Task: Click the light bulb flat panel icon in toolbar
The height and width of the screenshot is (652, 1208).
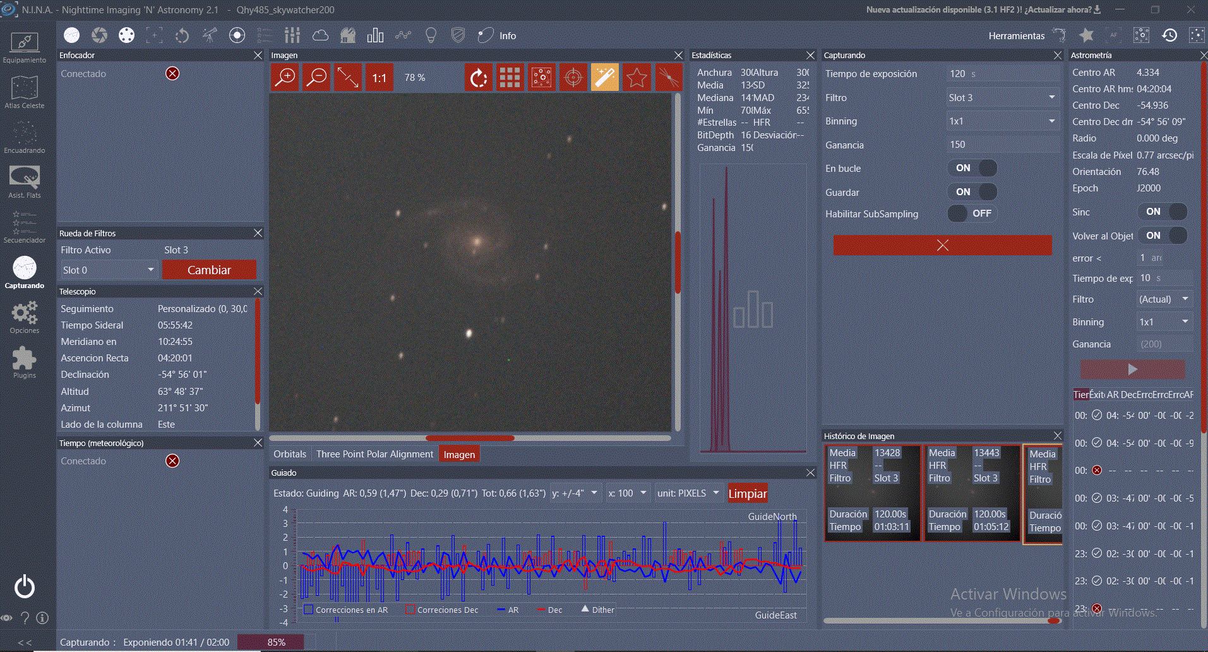Action: click(x=431, y=35)
